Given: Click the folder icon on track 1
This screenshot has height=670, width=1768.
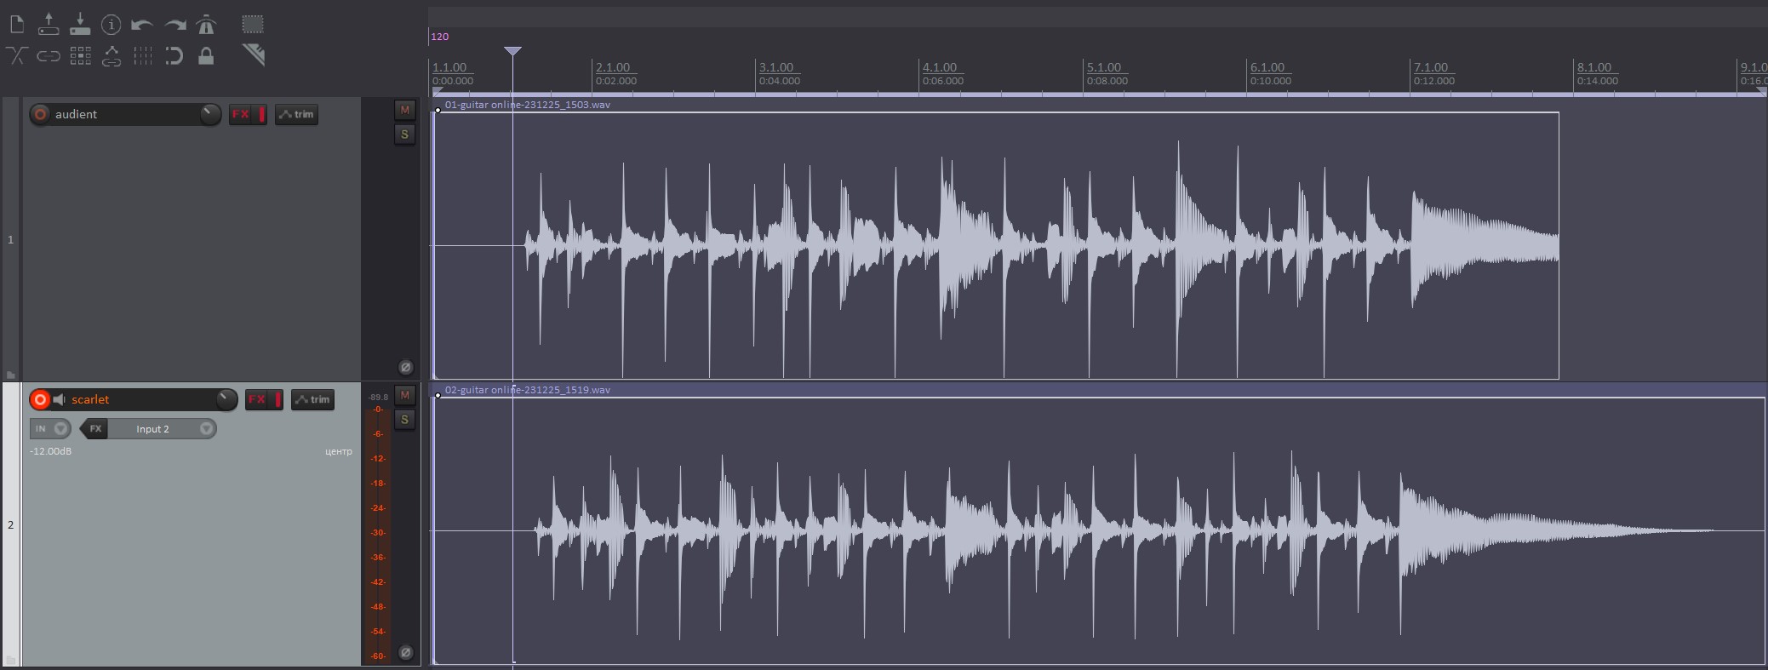Looking at the screenshot, I should point(10,375).
